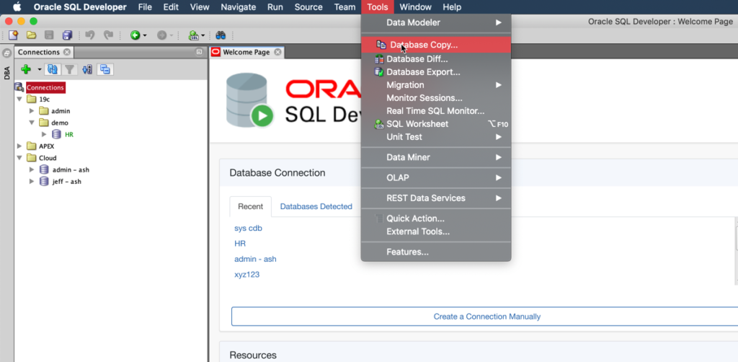Switch to the Databases Detected tab
Viewport: 738px width, 362px height.
tap(316, 206)
